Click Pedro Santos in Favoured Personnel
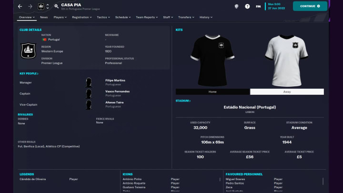 (x=235, y=183)
